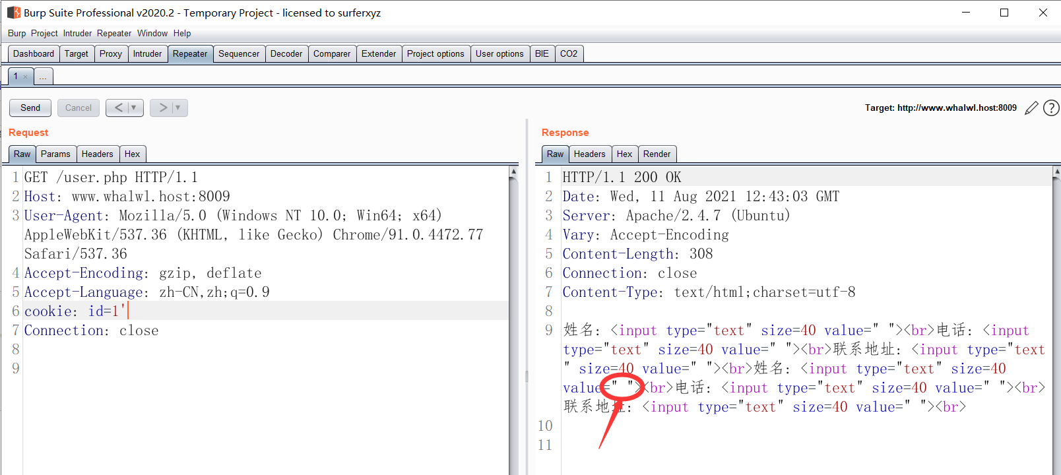The height and width of the screenshot is (475, 1061).
Task: Click the Send button
Action: click(30, 108)
